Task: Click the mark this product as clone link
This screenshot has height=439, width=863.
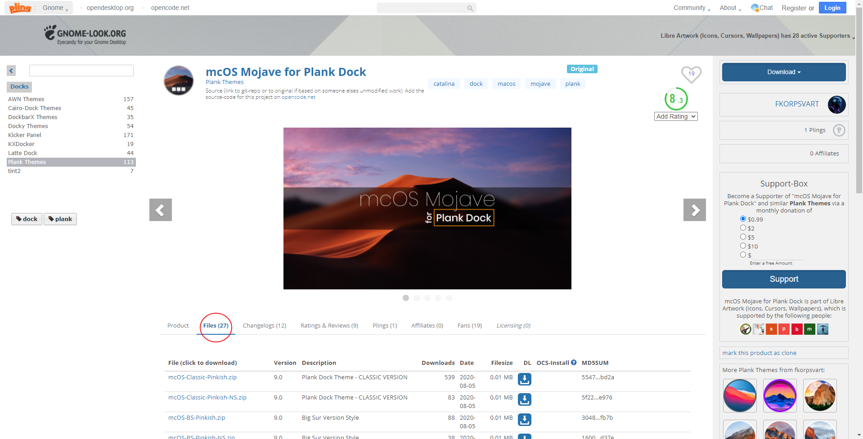Action: pos(760,353)
